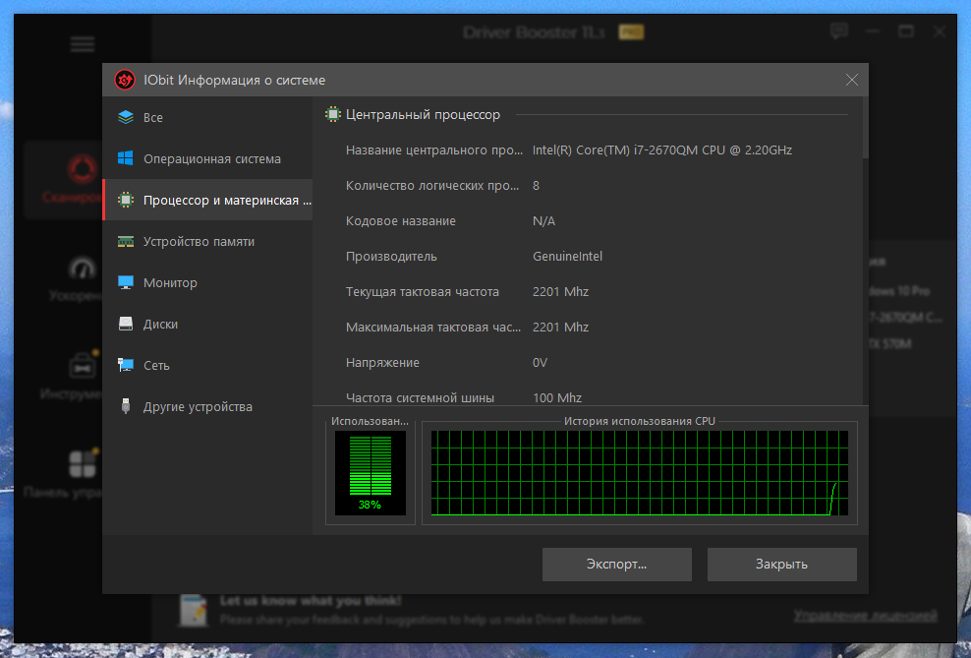Click the Закрыть button
Viewport: 971px width, 658px height.
[x=781, y=564]
